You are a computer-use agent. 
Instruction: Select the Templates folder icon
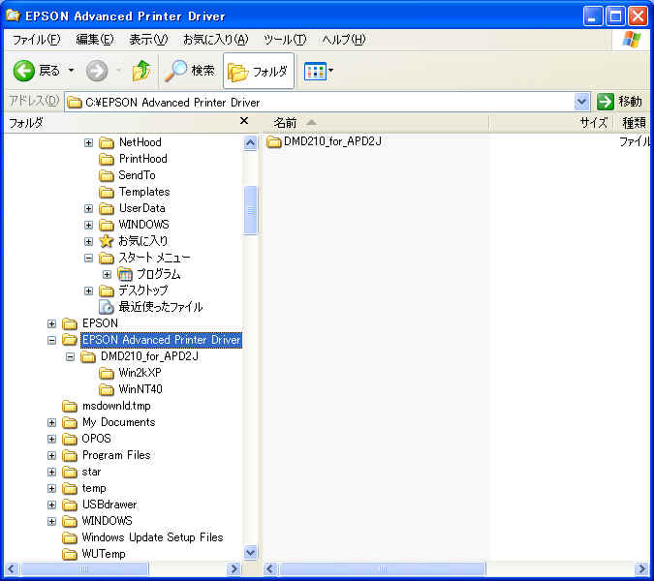(x=107, y=192)
